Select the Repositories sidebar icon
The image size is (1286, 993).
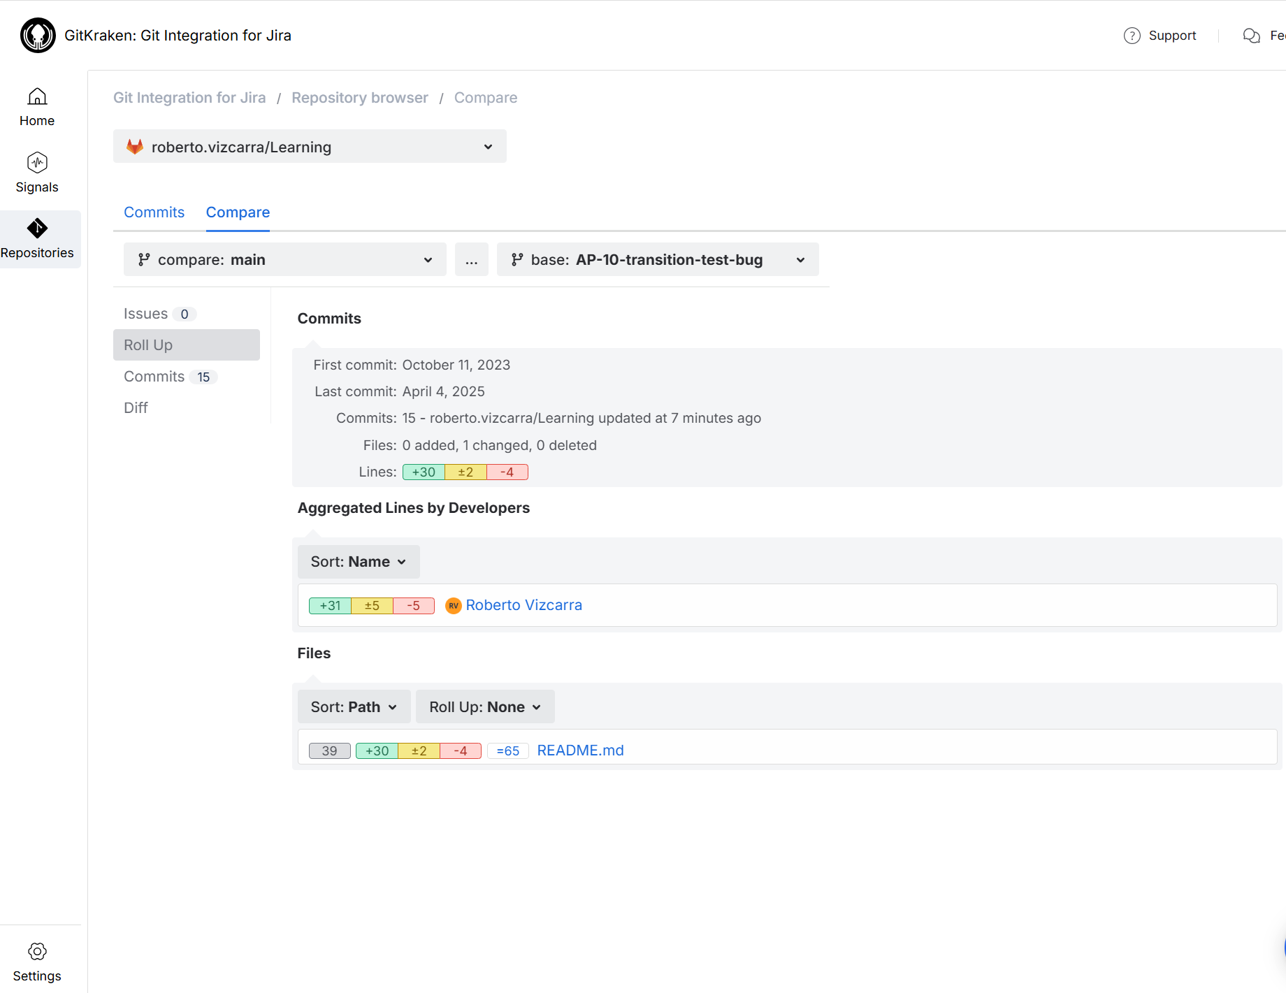(37, 229)
